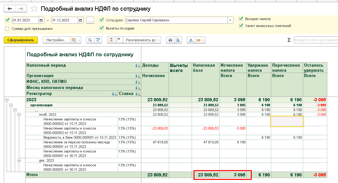Collapse the 'нояб. 2023' month group
338x183 pixels.
click(19, 115)
